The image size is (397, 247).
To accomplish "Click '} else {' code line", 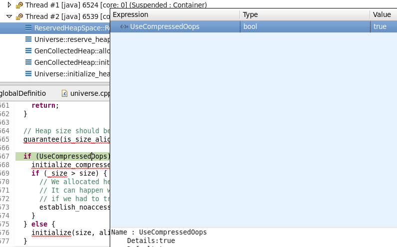I will pos(39,224).
